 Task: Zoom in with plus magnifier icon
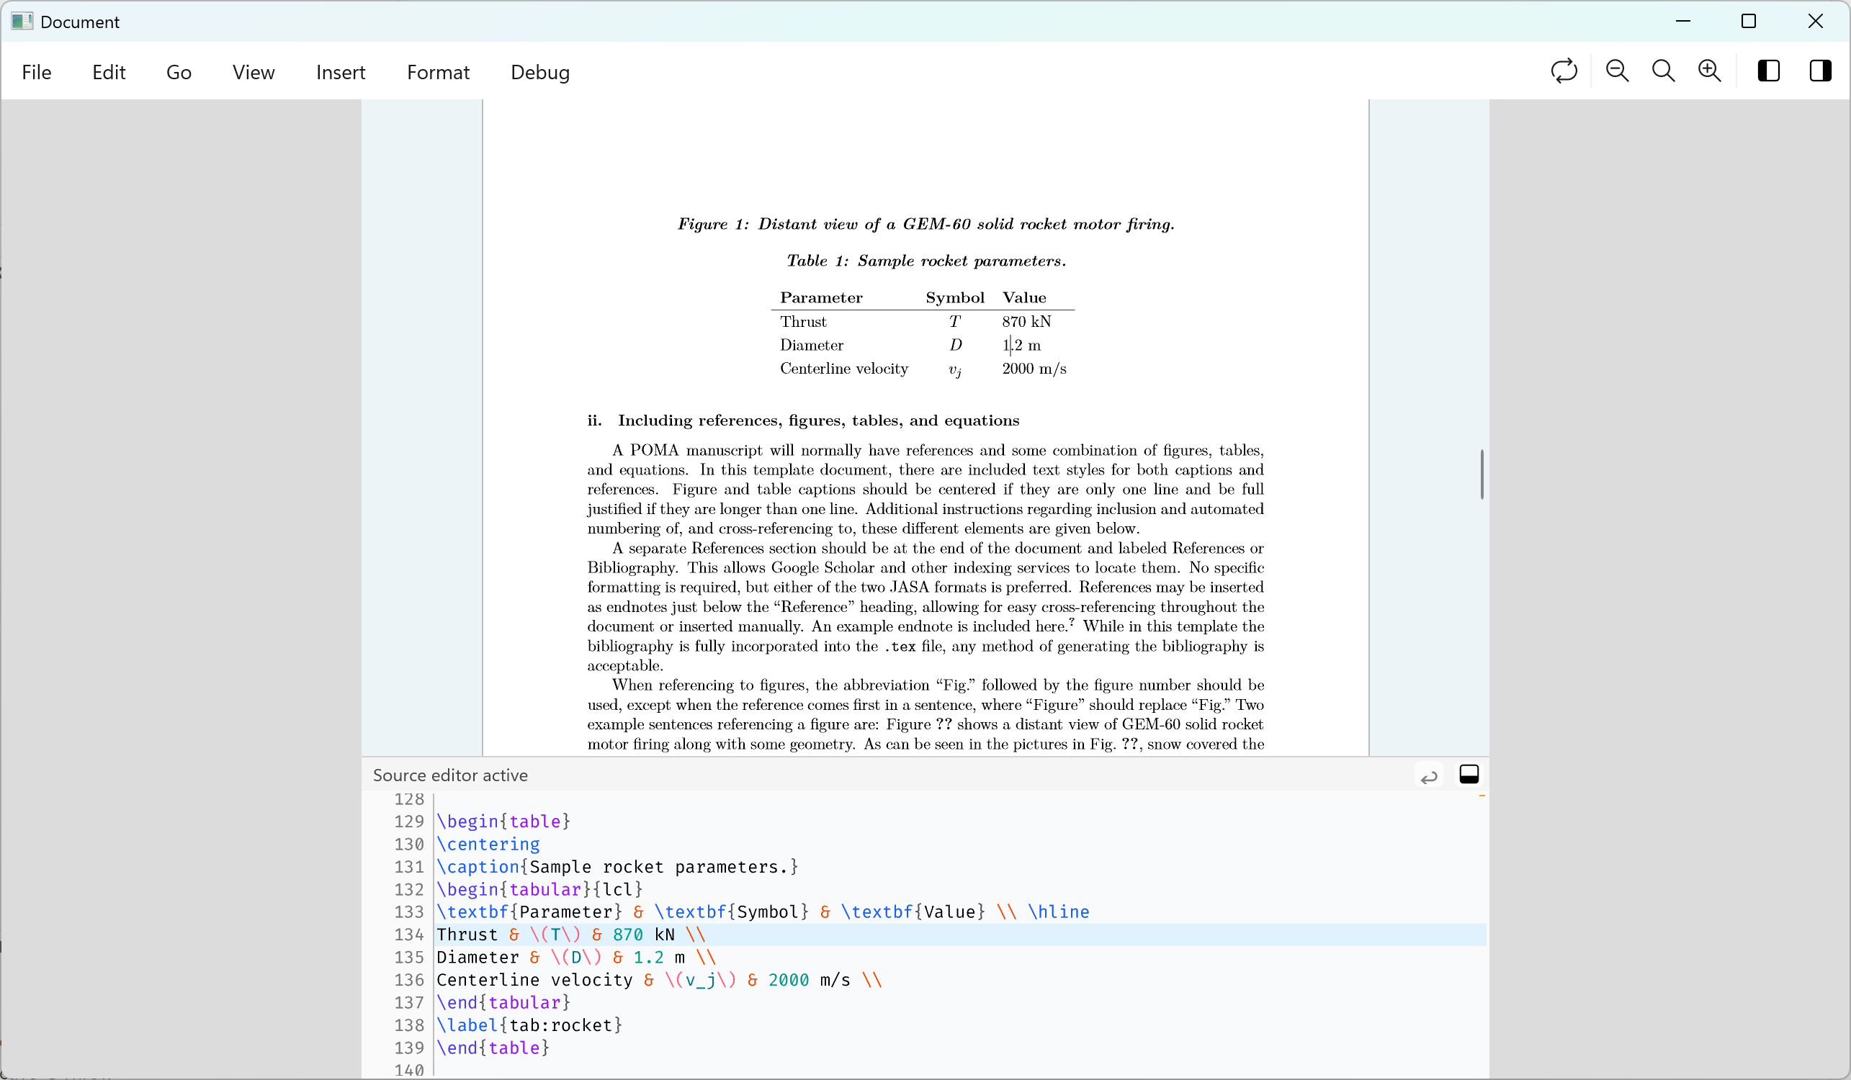1709,71
